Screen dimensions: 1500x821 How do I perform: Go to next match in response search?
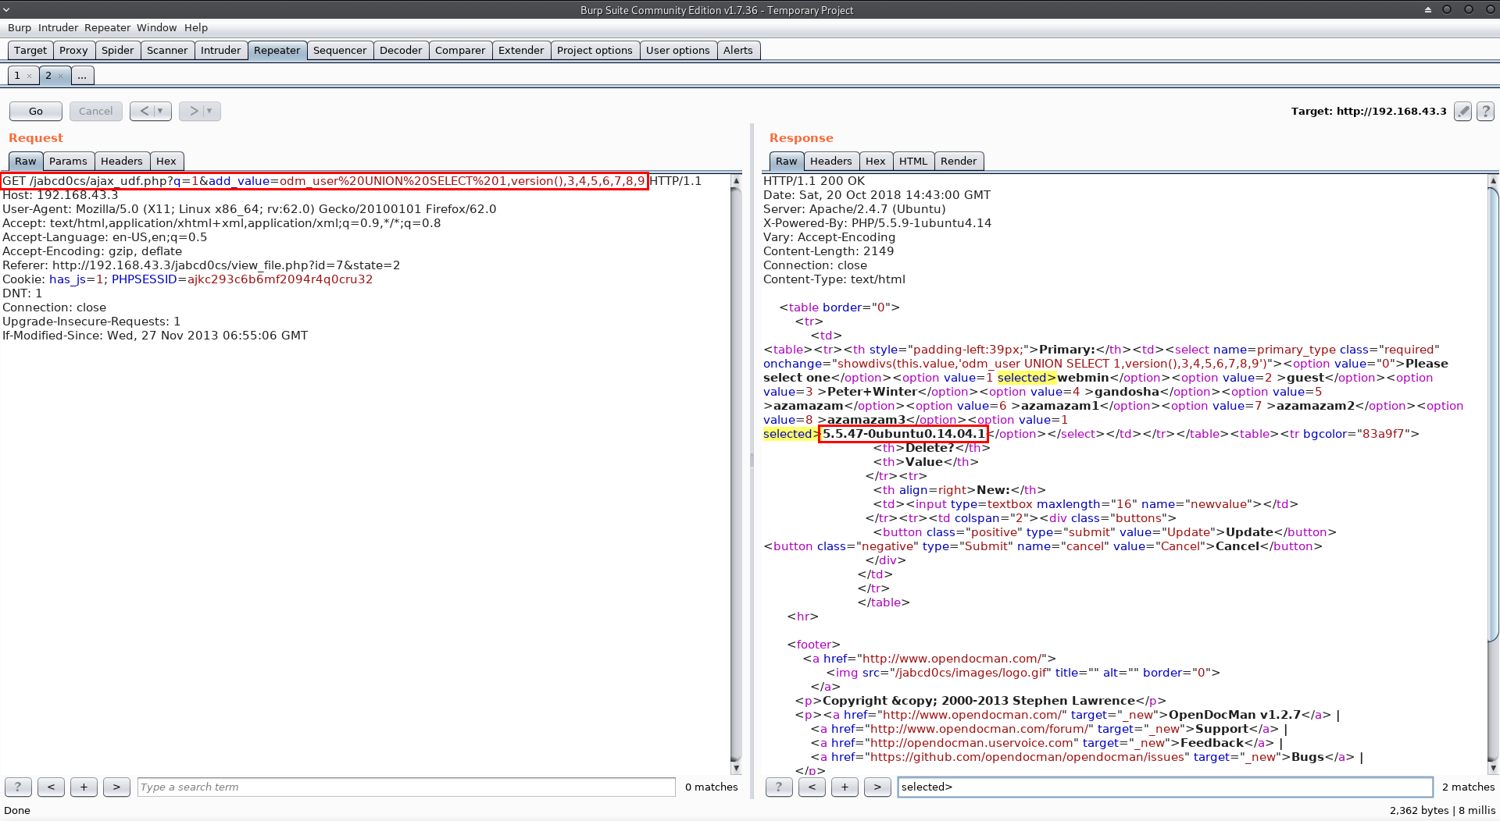click(x=877, y=787)
